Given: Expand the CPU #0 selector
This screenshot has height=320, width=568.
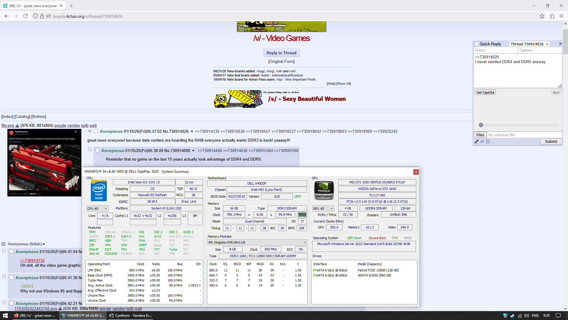Looking at the screenshot, I should click(97, 209).
